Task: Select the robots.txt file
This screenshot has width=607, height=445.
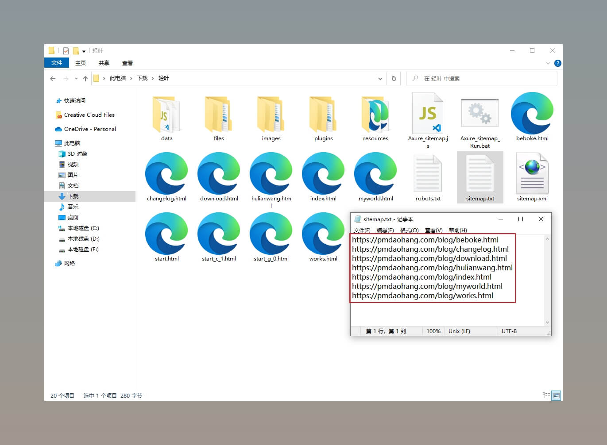Action: [428, 177]
